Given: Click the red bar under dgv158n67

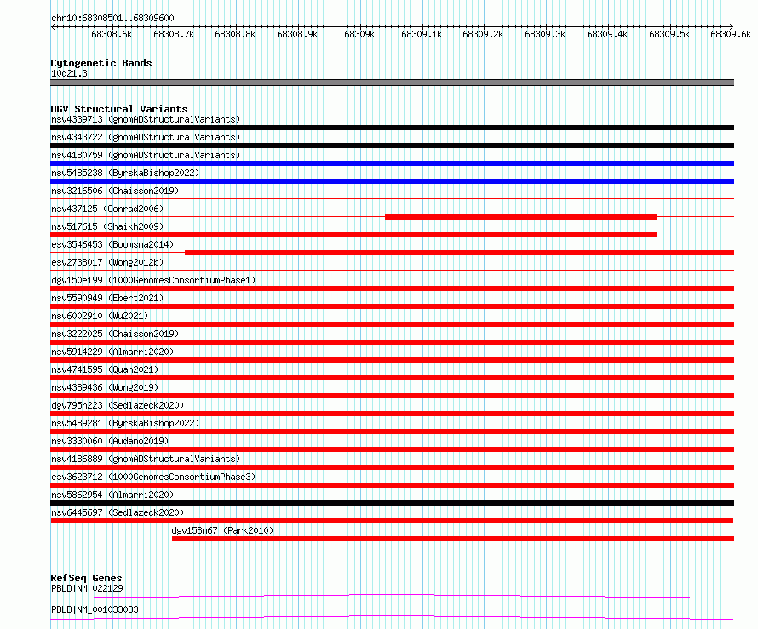Looking at the screenshot, I should [x=453, y=539].
